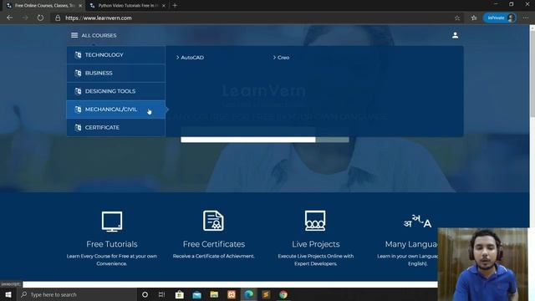Open the CERTIFICATE category
This screenshot has height=301, width=535.
116,127
